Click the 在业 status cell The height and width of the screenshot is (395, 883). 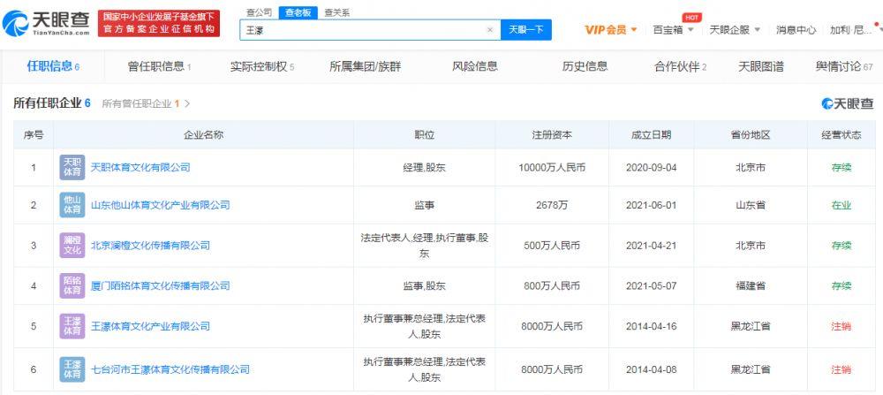[x=841, y=205]
